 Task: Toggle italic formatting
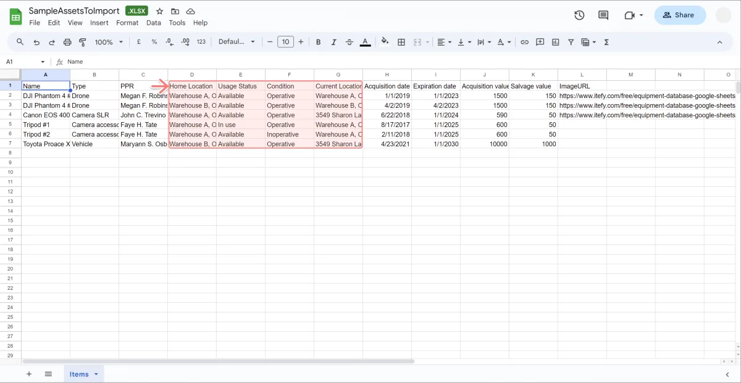point(334,42)
